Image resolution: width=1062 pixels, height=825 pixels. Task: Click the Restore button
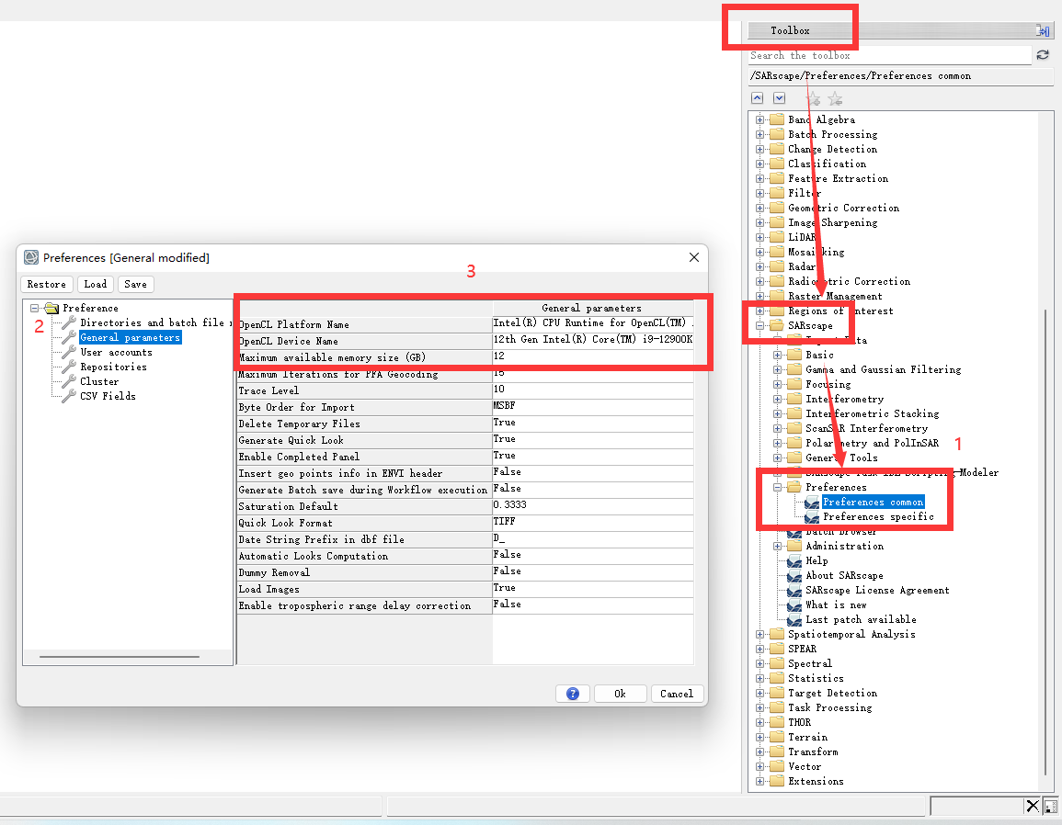47,284
